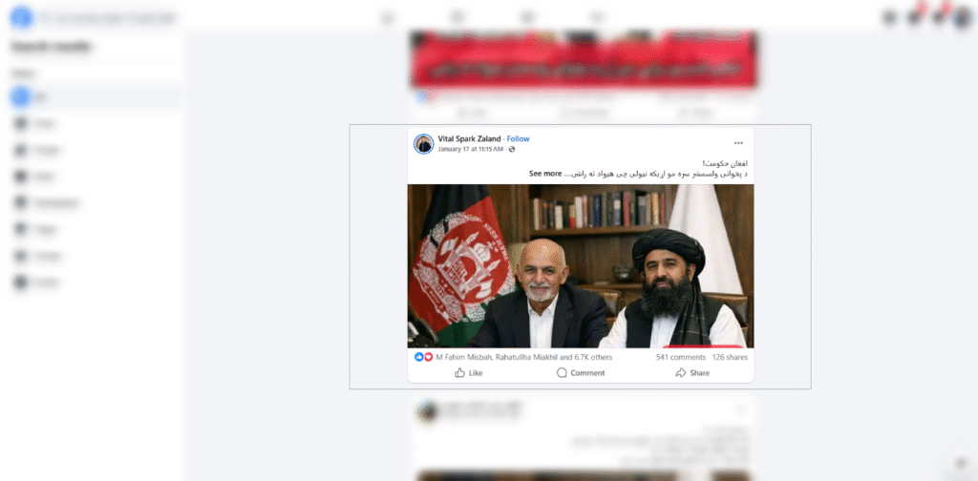Open the Vital Spark Zaland name link
This screenshot has width=978, height=481.
click(469, 139)
